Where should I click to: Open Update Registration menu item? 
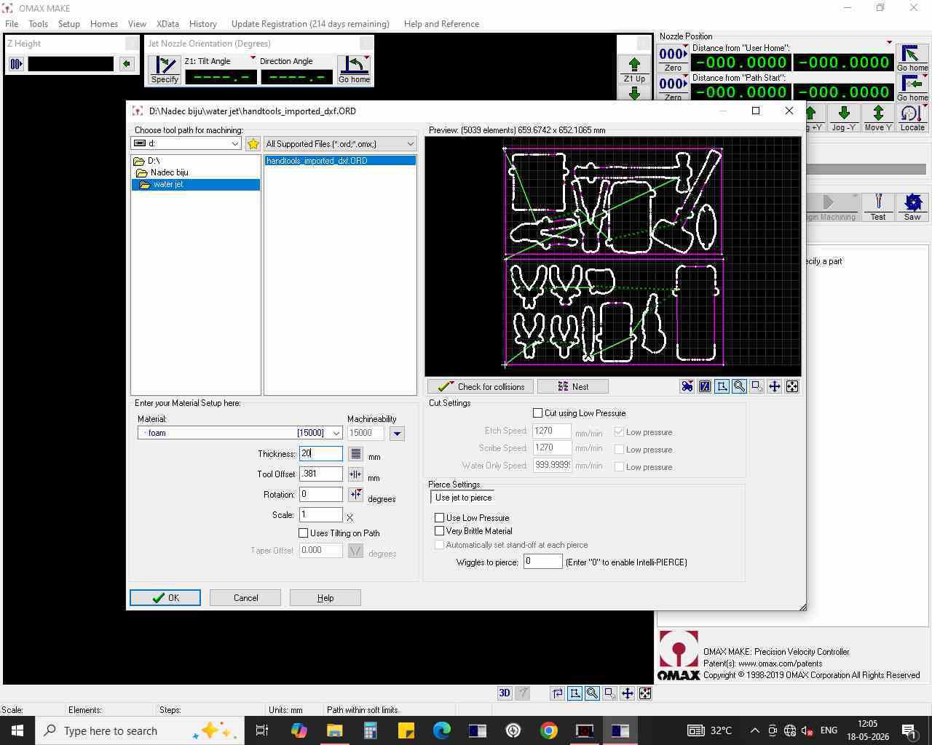[x=310, y=24]
